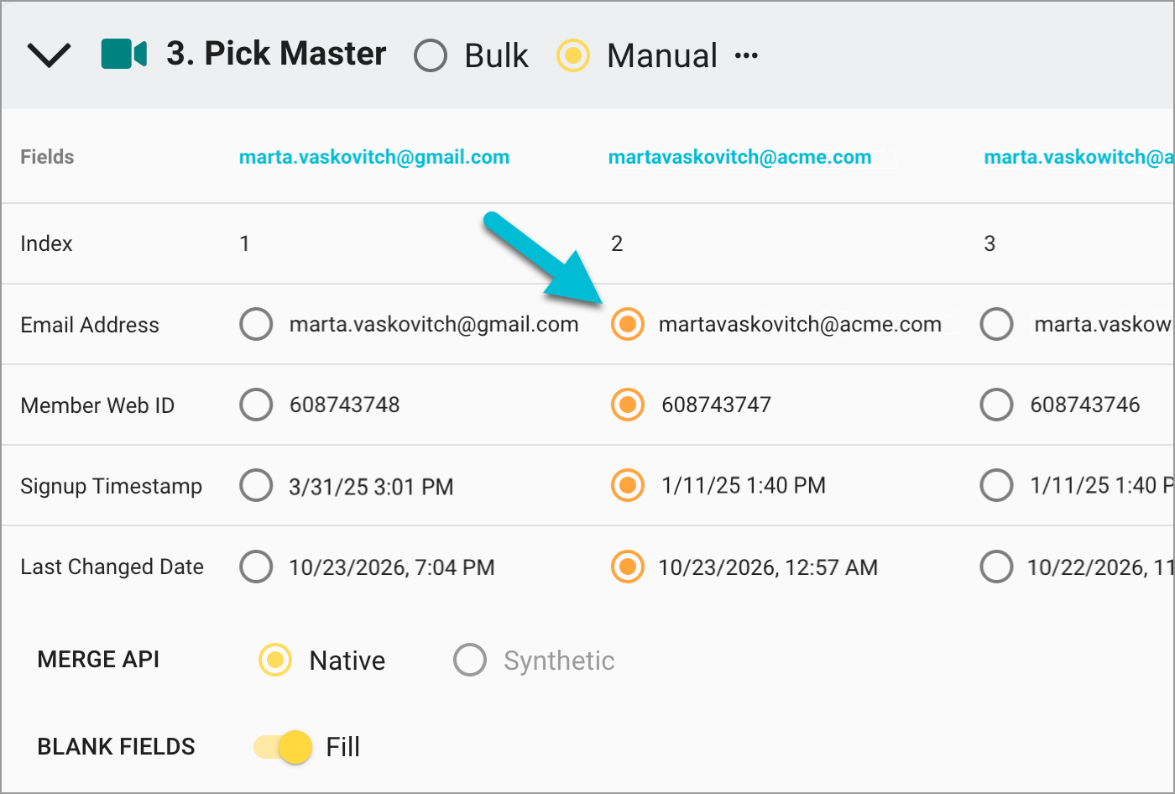Click the "Fields" column header
Image resolution: width=1175 pixels, height=794 pixels.
(x=47, y=157)
